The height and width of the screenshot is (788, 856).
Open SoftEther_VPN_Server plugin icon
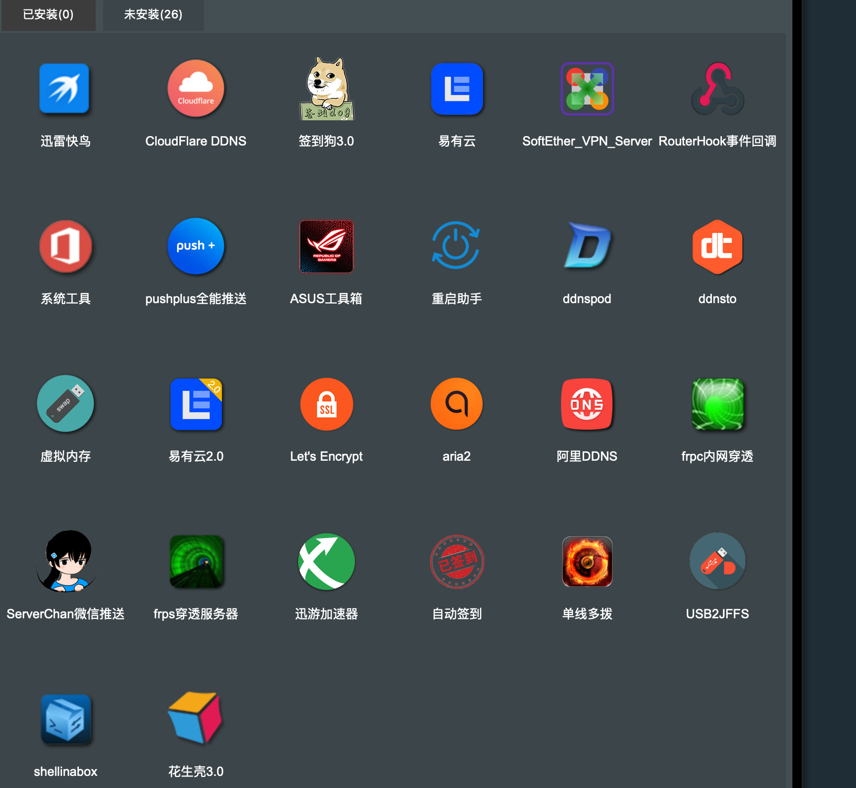point(587,88)
